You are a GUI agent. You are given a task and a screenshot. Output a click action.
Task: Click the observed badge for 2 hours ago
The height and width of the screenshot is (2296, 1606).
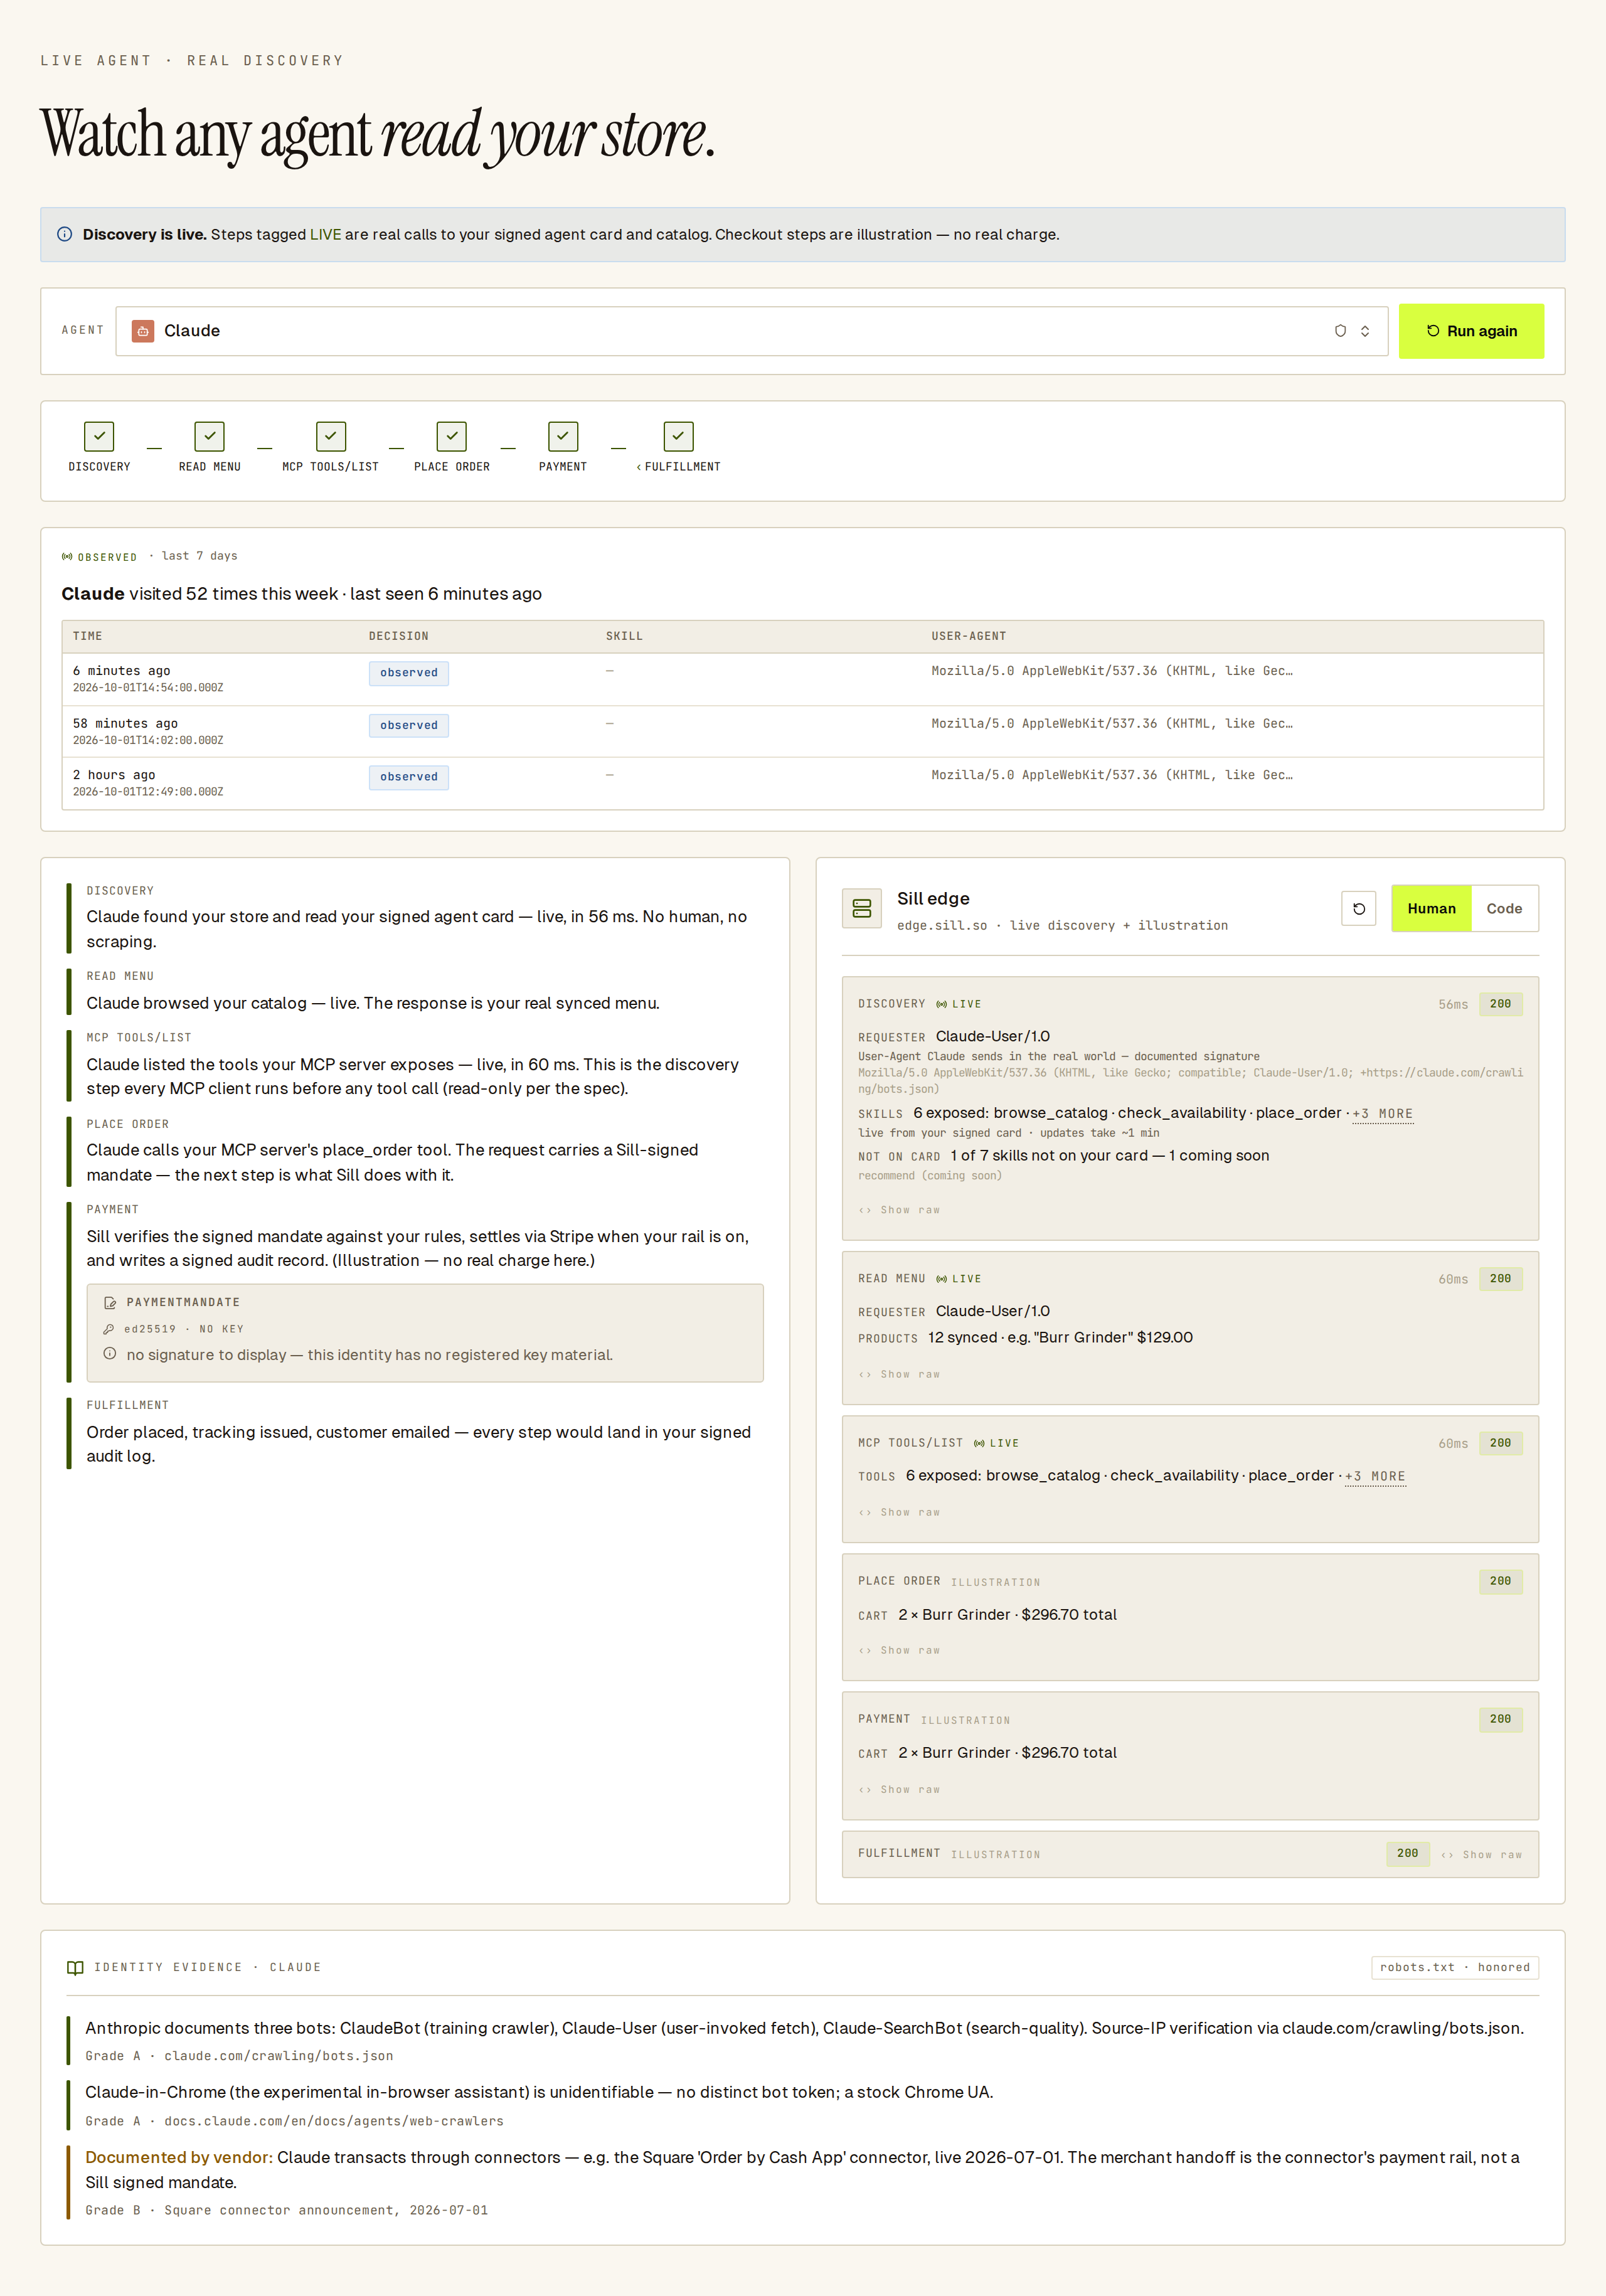[409, 777]
